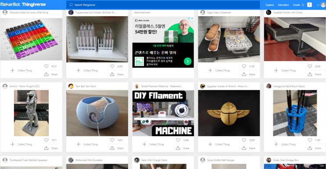326x169 pixels.
Task: Collect Ammit - Moon Knight 2022 thing
Action: coord(21,145)
